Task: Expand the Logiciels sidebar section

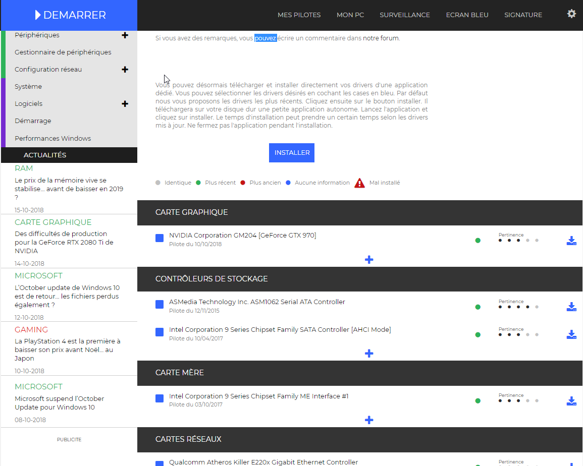Action: pos(125,104)
